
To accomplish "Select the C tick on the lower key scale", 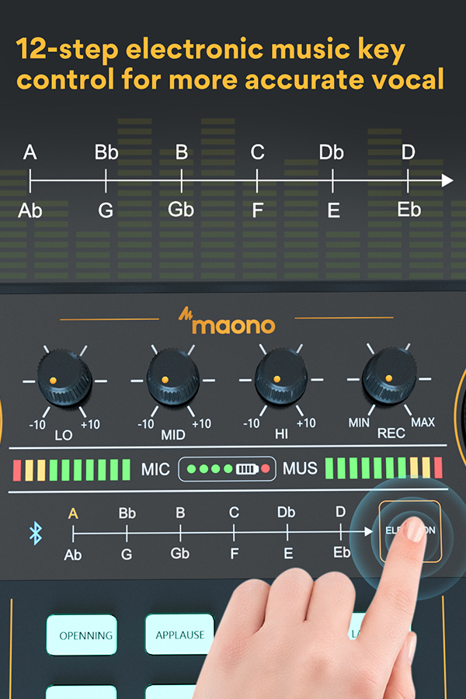I will click(x=234, y=532).
